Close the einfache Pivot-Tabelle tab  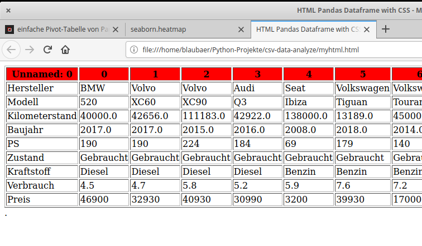coord(116,29)
